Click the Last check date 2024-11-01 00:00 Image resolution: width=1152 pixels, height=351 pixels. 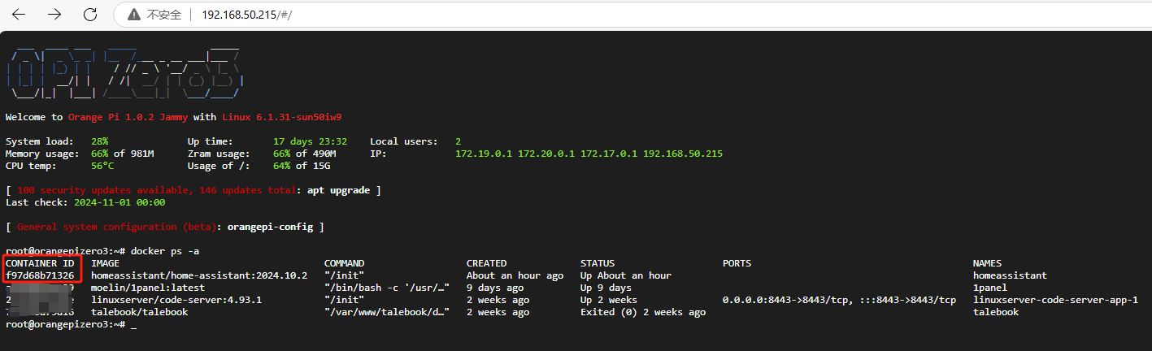(120, 202)
